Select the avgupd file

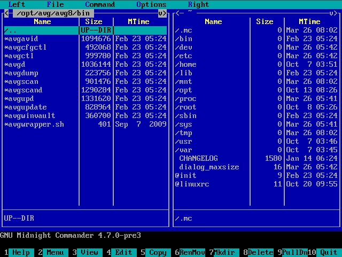click(85, 99)
